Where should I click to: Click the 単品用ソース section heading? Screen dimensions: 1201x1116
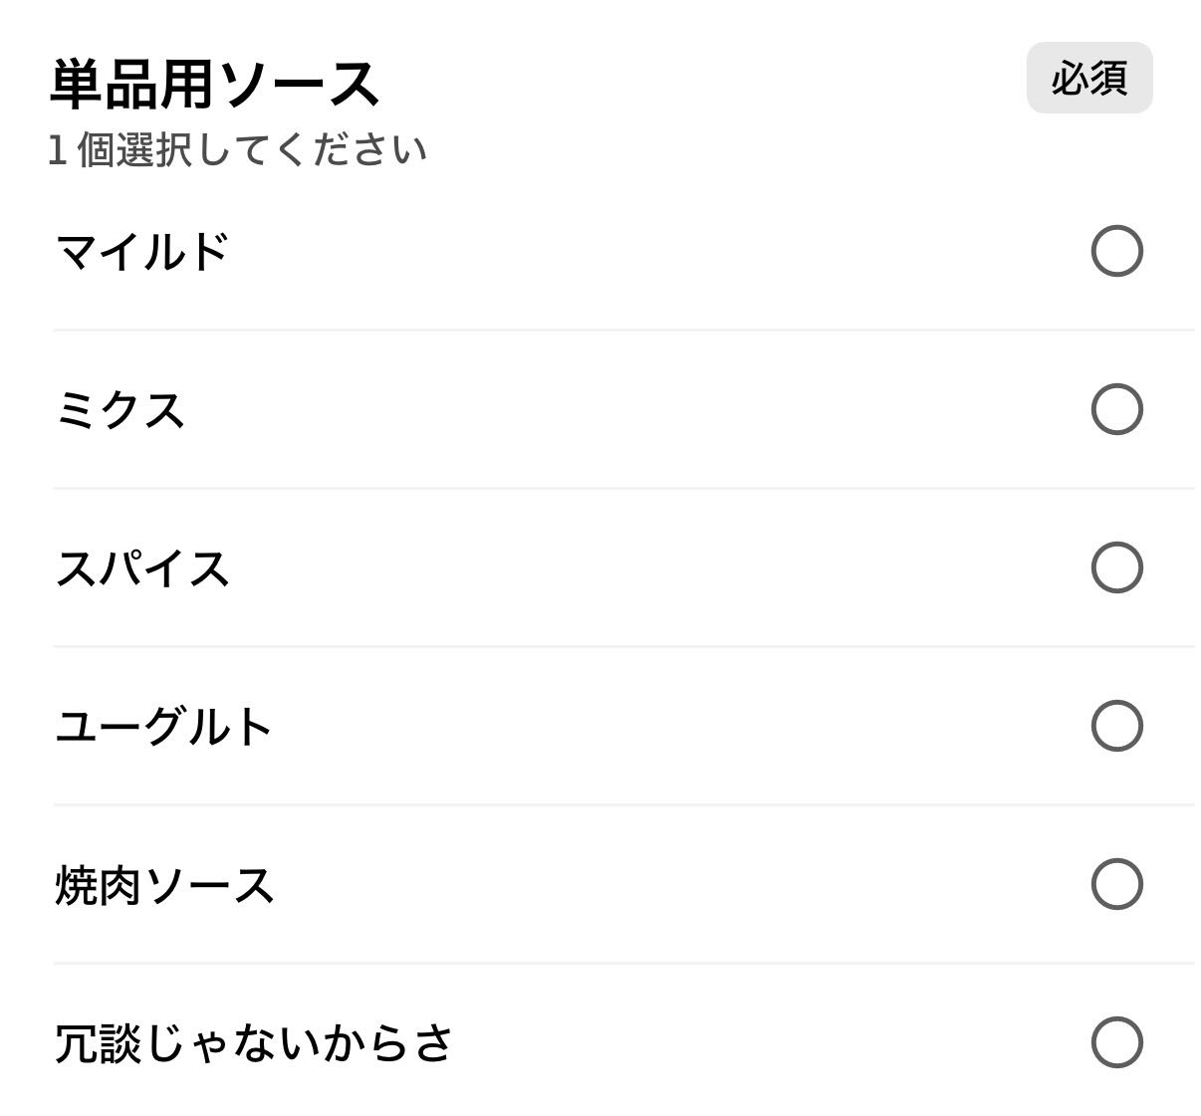coord(214,84)
